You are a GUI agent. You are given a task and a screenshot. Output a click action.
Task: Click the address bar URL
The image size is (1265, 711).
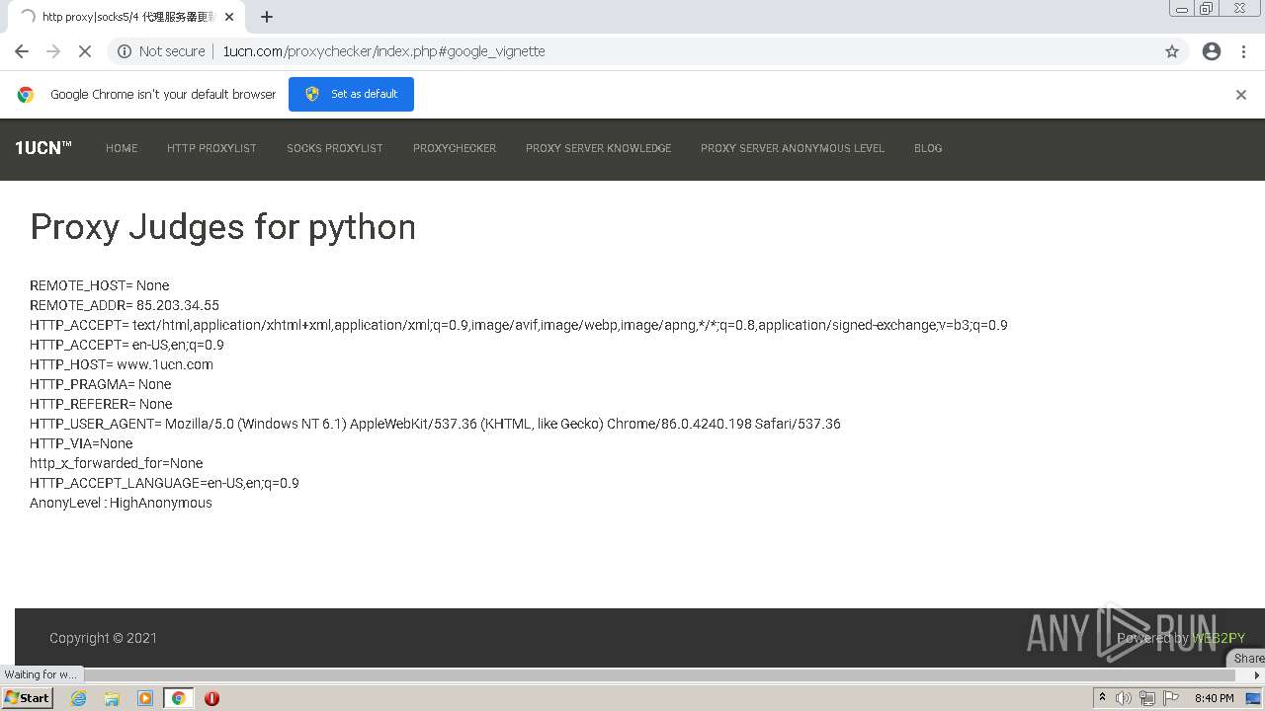click(383, 51)
